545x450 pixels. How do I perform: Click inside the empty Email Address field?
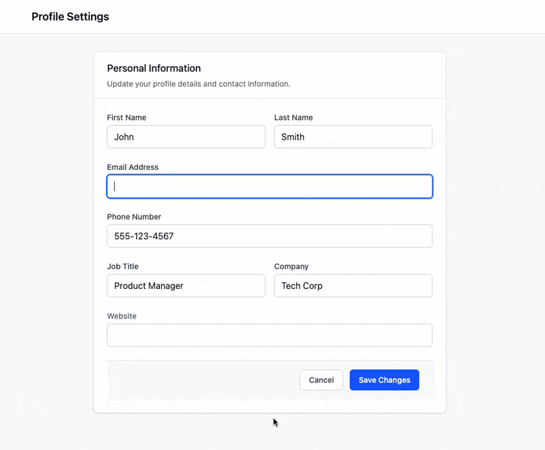pyautogui.click(x=269, y=187)
